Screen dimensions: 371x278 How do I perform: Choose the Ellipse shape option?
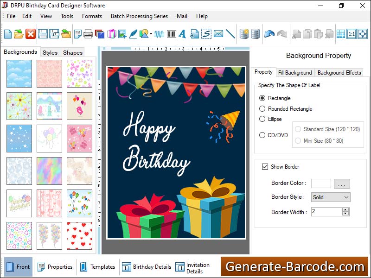tap(263, 119)
